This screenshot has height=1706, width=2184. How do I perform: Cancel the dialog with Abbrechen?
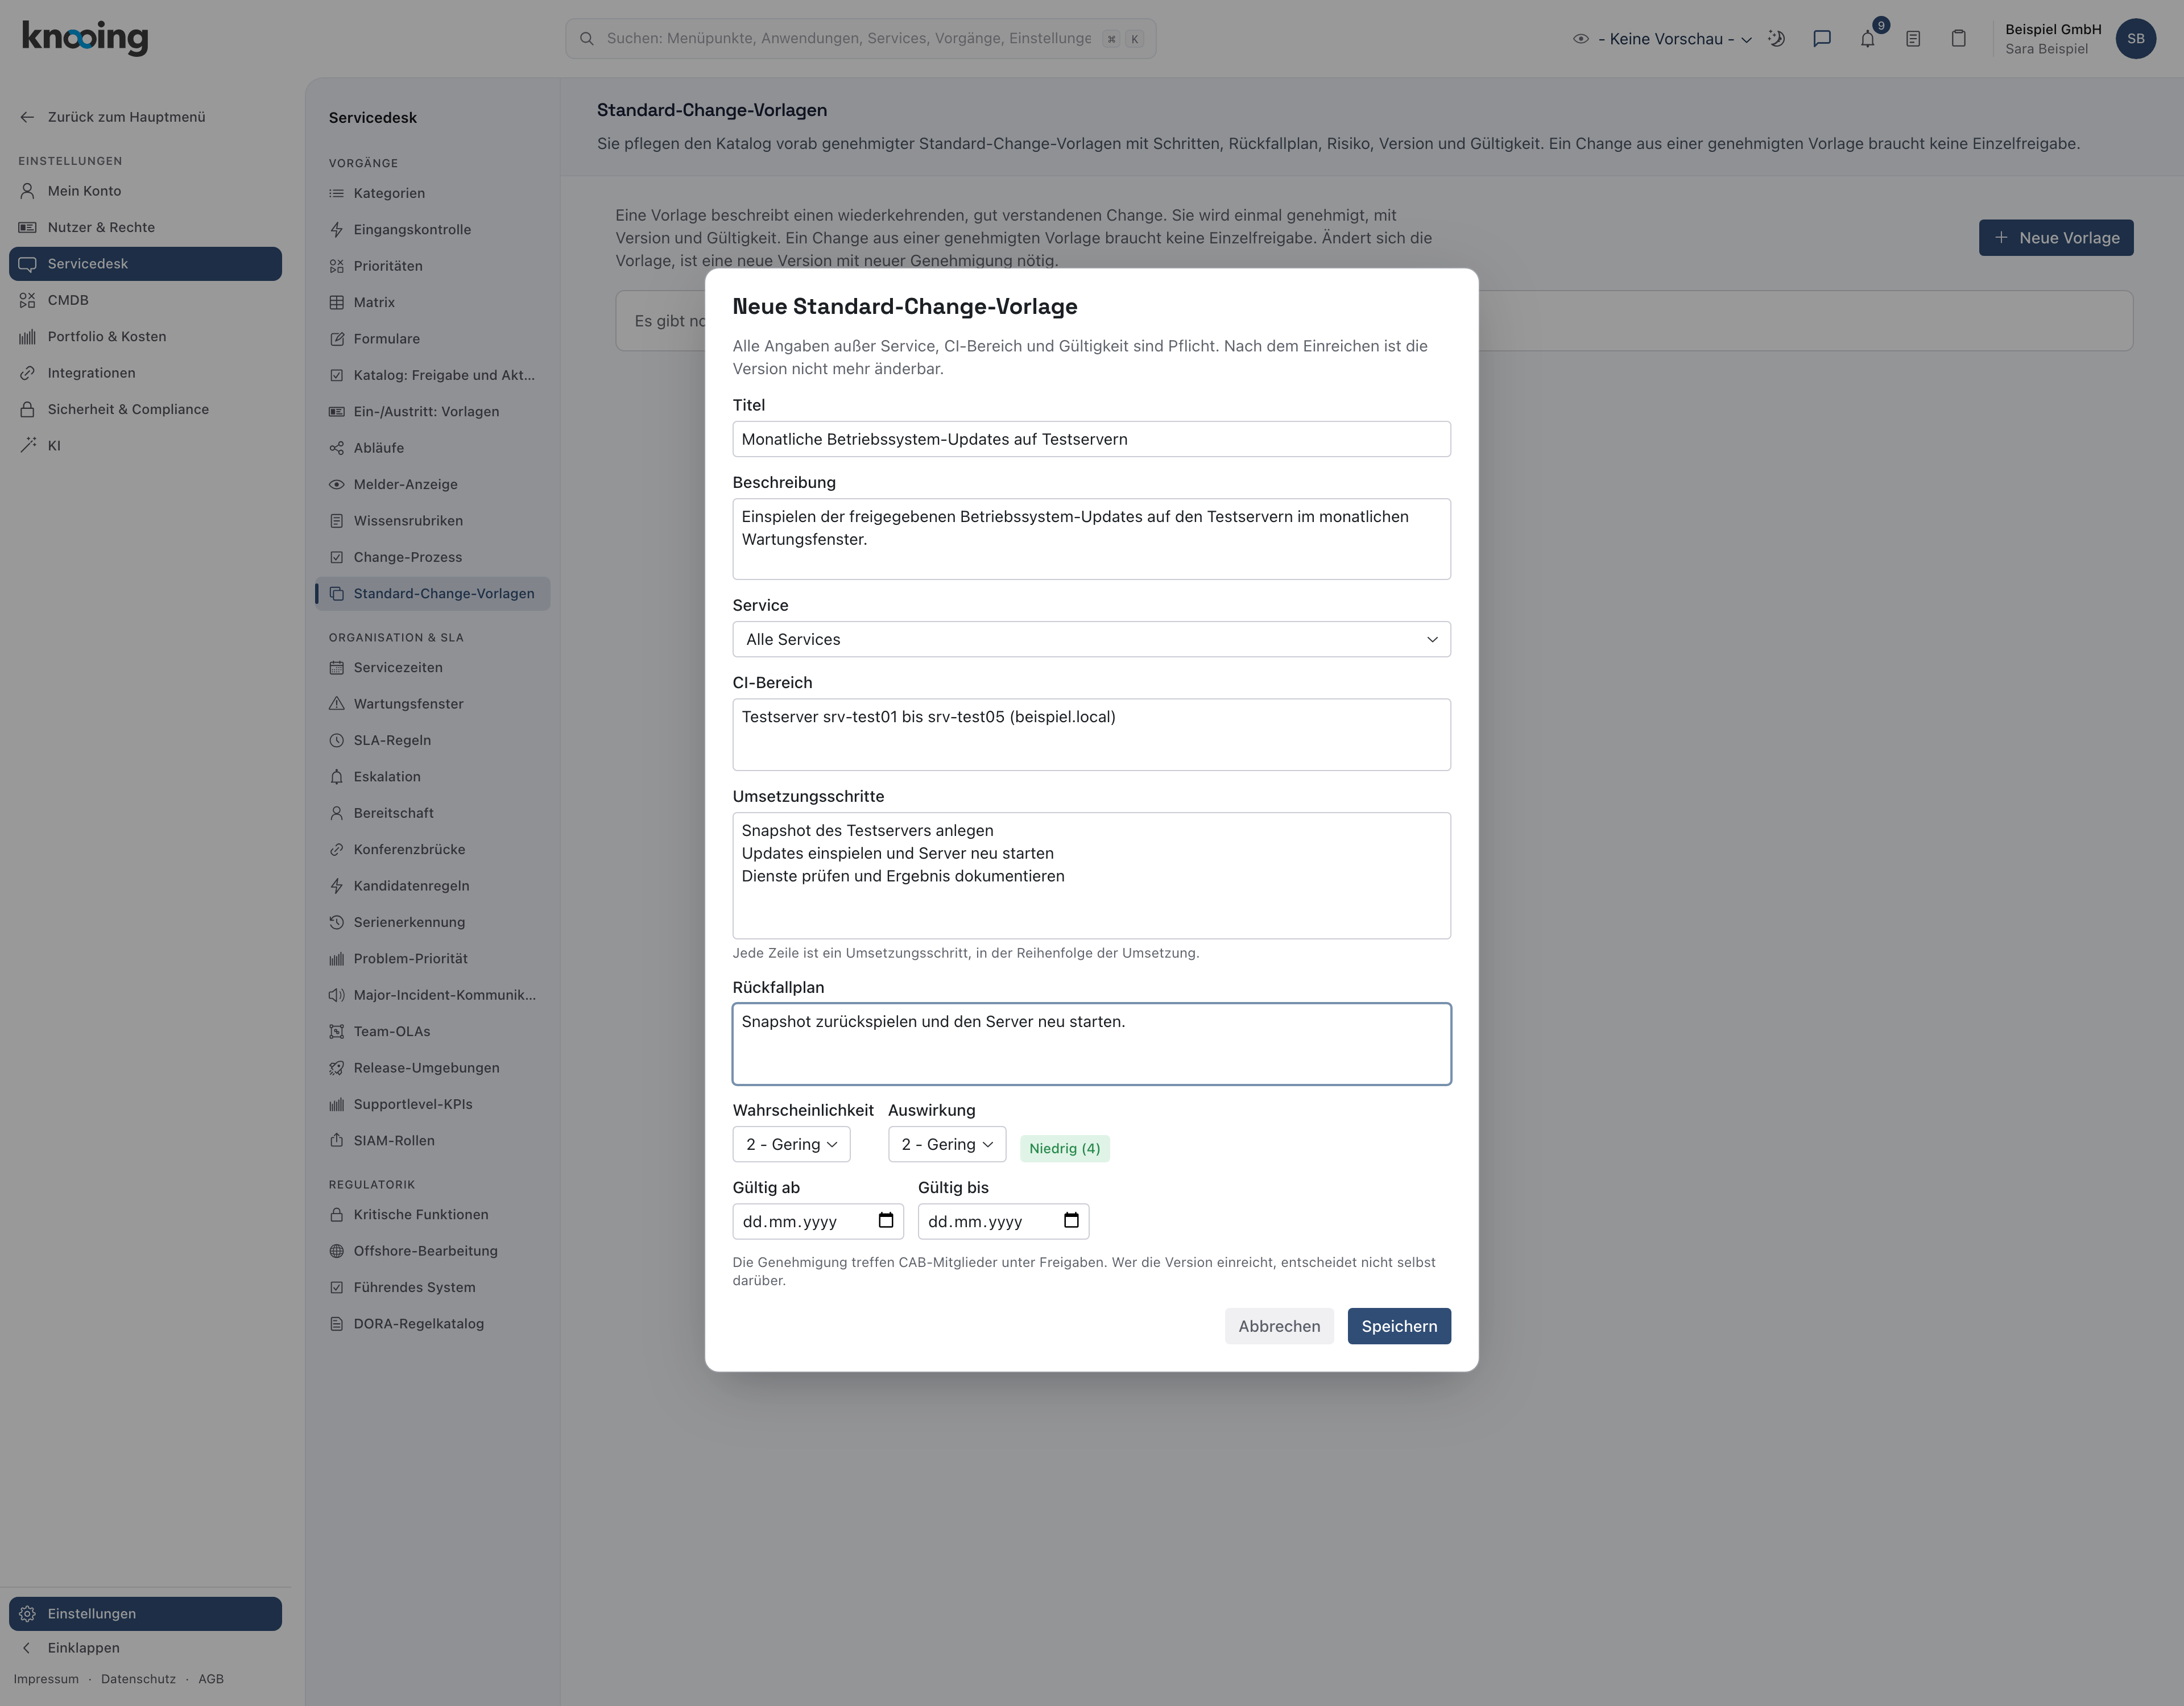click(1279, 1326)
